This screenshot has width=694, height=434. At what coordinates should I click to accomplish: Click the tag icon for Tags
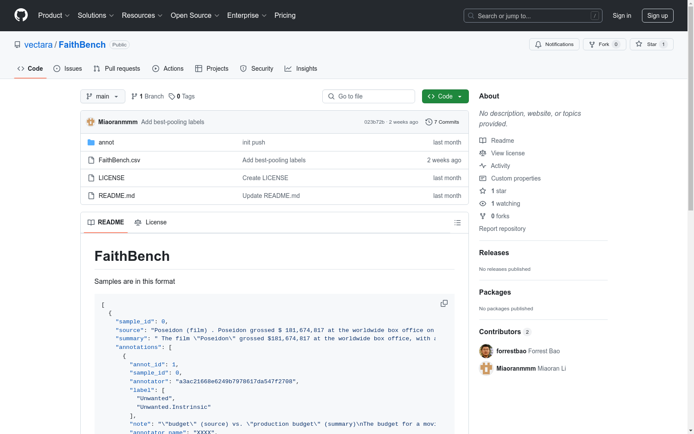point(172,96)
